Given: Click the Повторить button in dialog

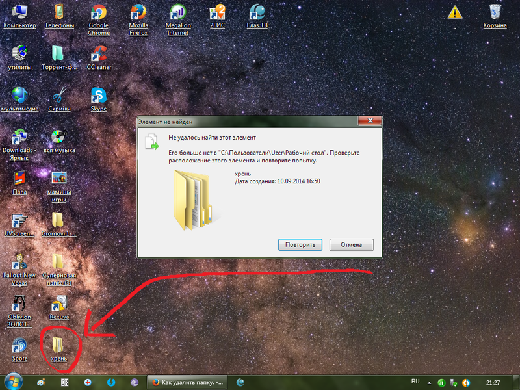Looking at the screenshot, I should [300, 245].
